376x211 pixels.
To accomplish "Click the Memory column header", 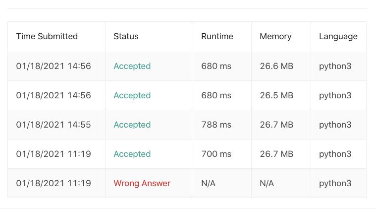I will click(x=275, y=36).
